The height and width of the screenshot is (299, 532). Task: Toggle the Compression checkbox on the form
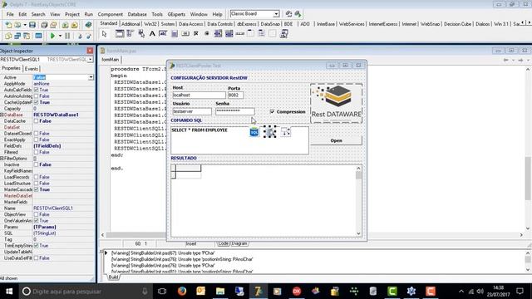[272, 111]
